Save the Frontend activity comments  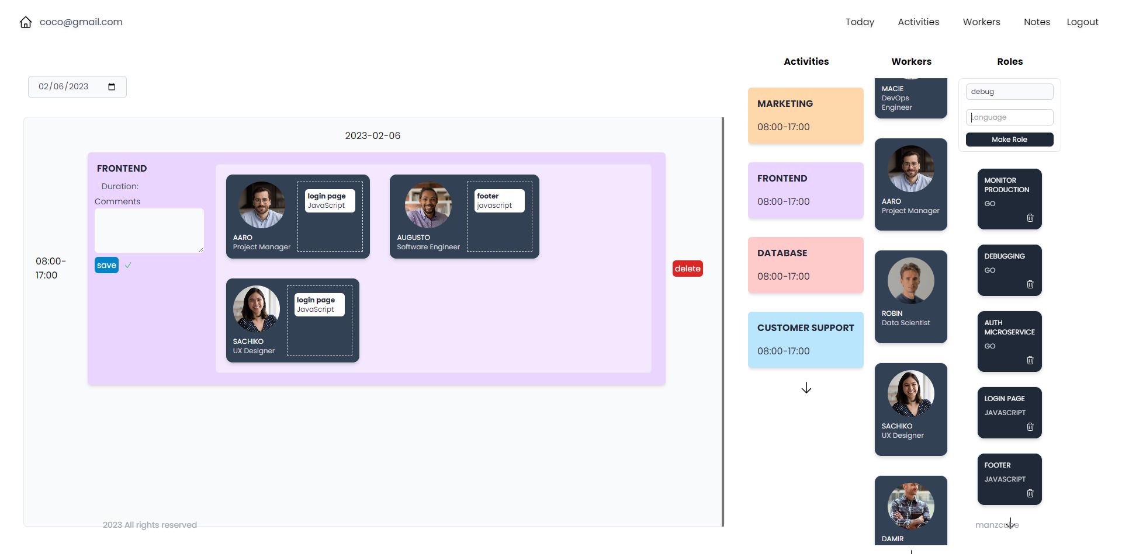coord(106,265)
